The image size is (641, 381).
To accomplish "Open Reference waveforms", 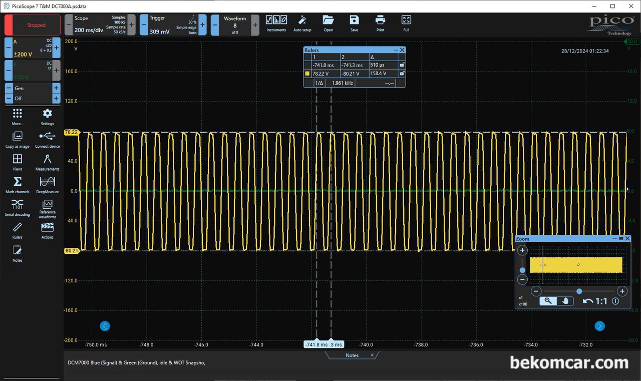I will pos(47,207).
